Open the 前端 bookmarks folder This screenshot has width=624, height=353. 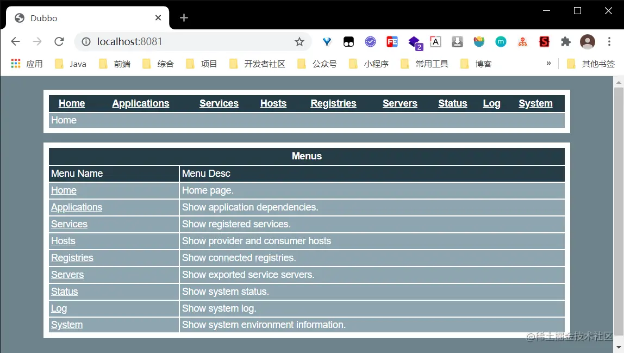coord(115,64)
